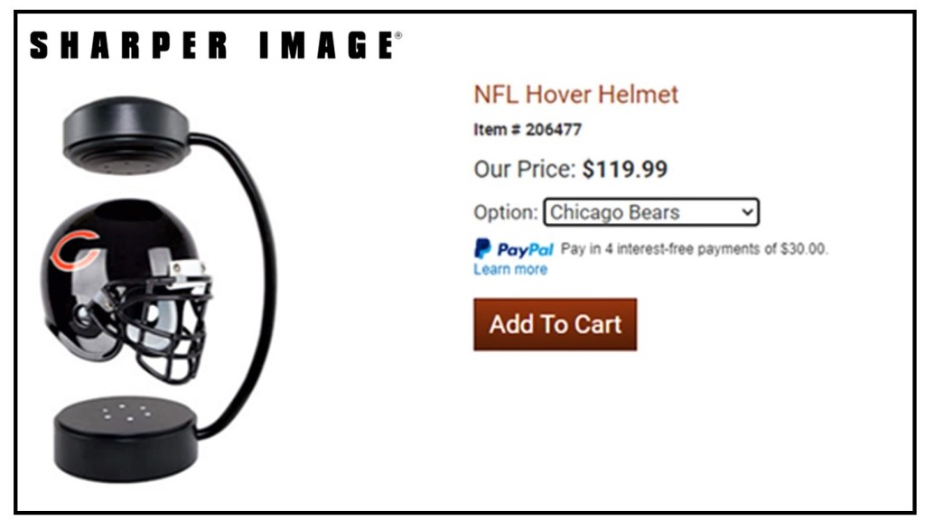Click the dropdown chevron arrow beside Chicago Bears

(x=747, y=211)
